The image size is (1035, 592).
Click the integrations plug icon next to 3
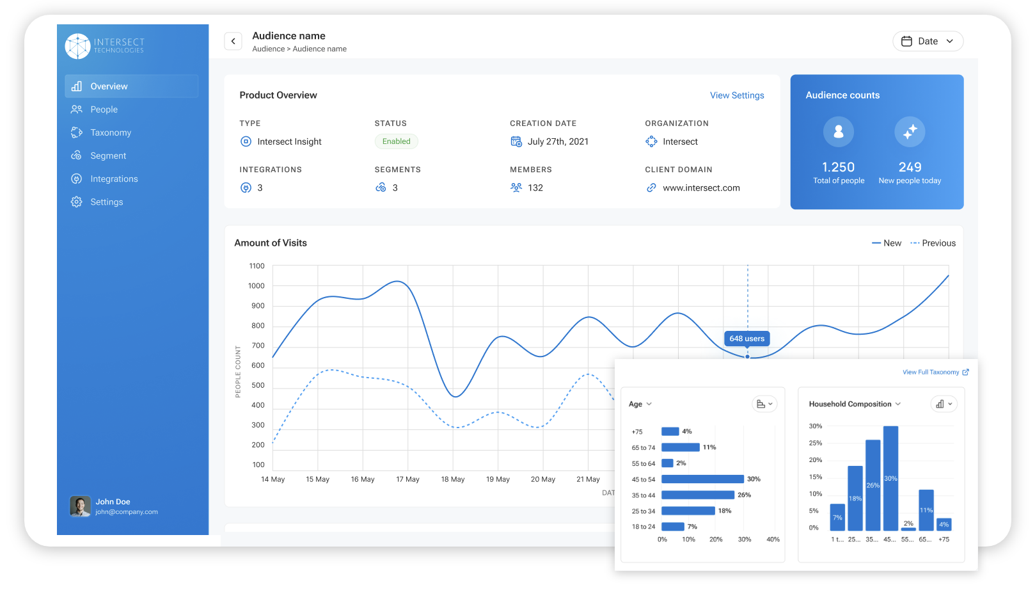tap(246, 188)
